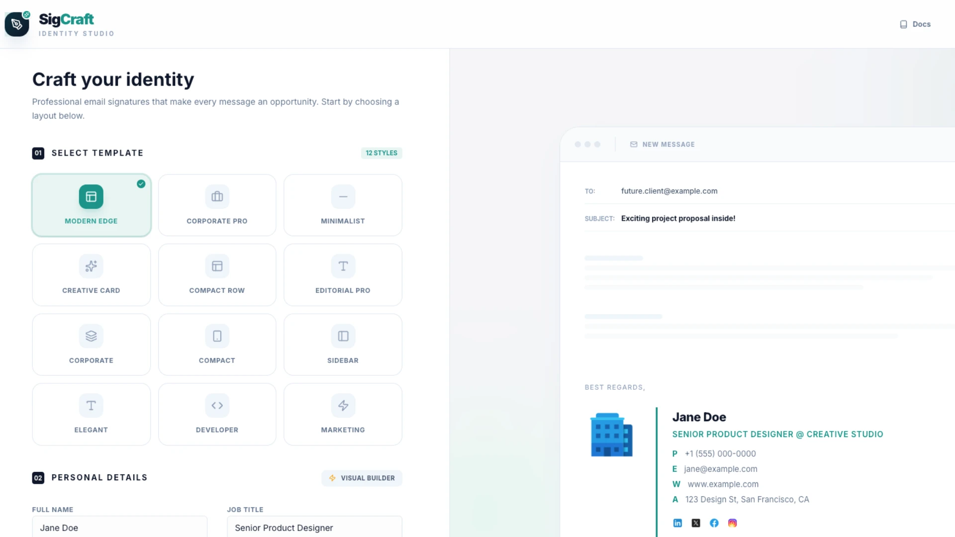Click the www.example.com website in signature

click(723, 484)
